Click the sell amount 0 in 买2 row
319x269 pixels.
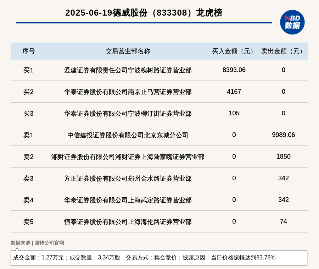[284, 92]
